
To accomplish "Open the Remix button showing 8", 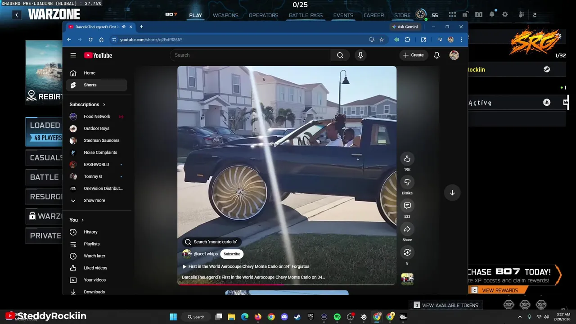I will tap(407, 252).
